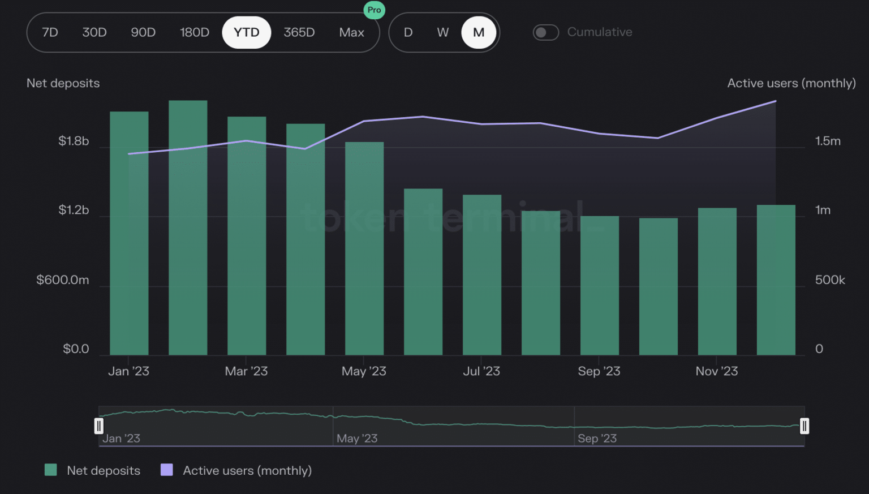Switch to 30D time range
869x494 pixels.
coord(94,32)
